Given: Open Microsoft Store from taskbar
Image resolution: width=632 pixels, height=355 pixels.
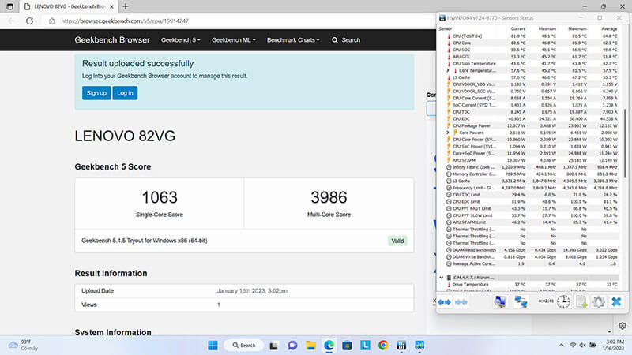Looking at the screenshot, I should click(347, 346).
